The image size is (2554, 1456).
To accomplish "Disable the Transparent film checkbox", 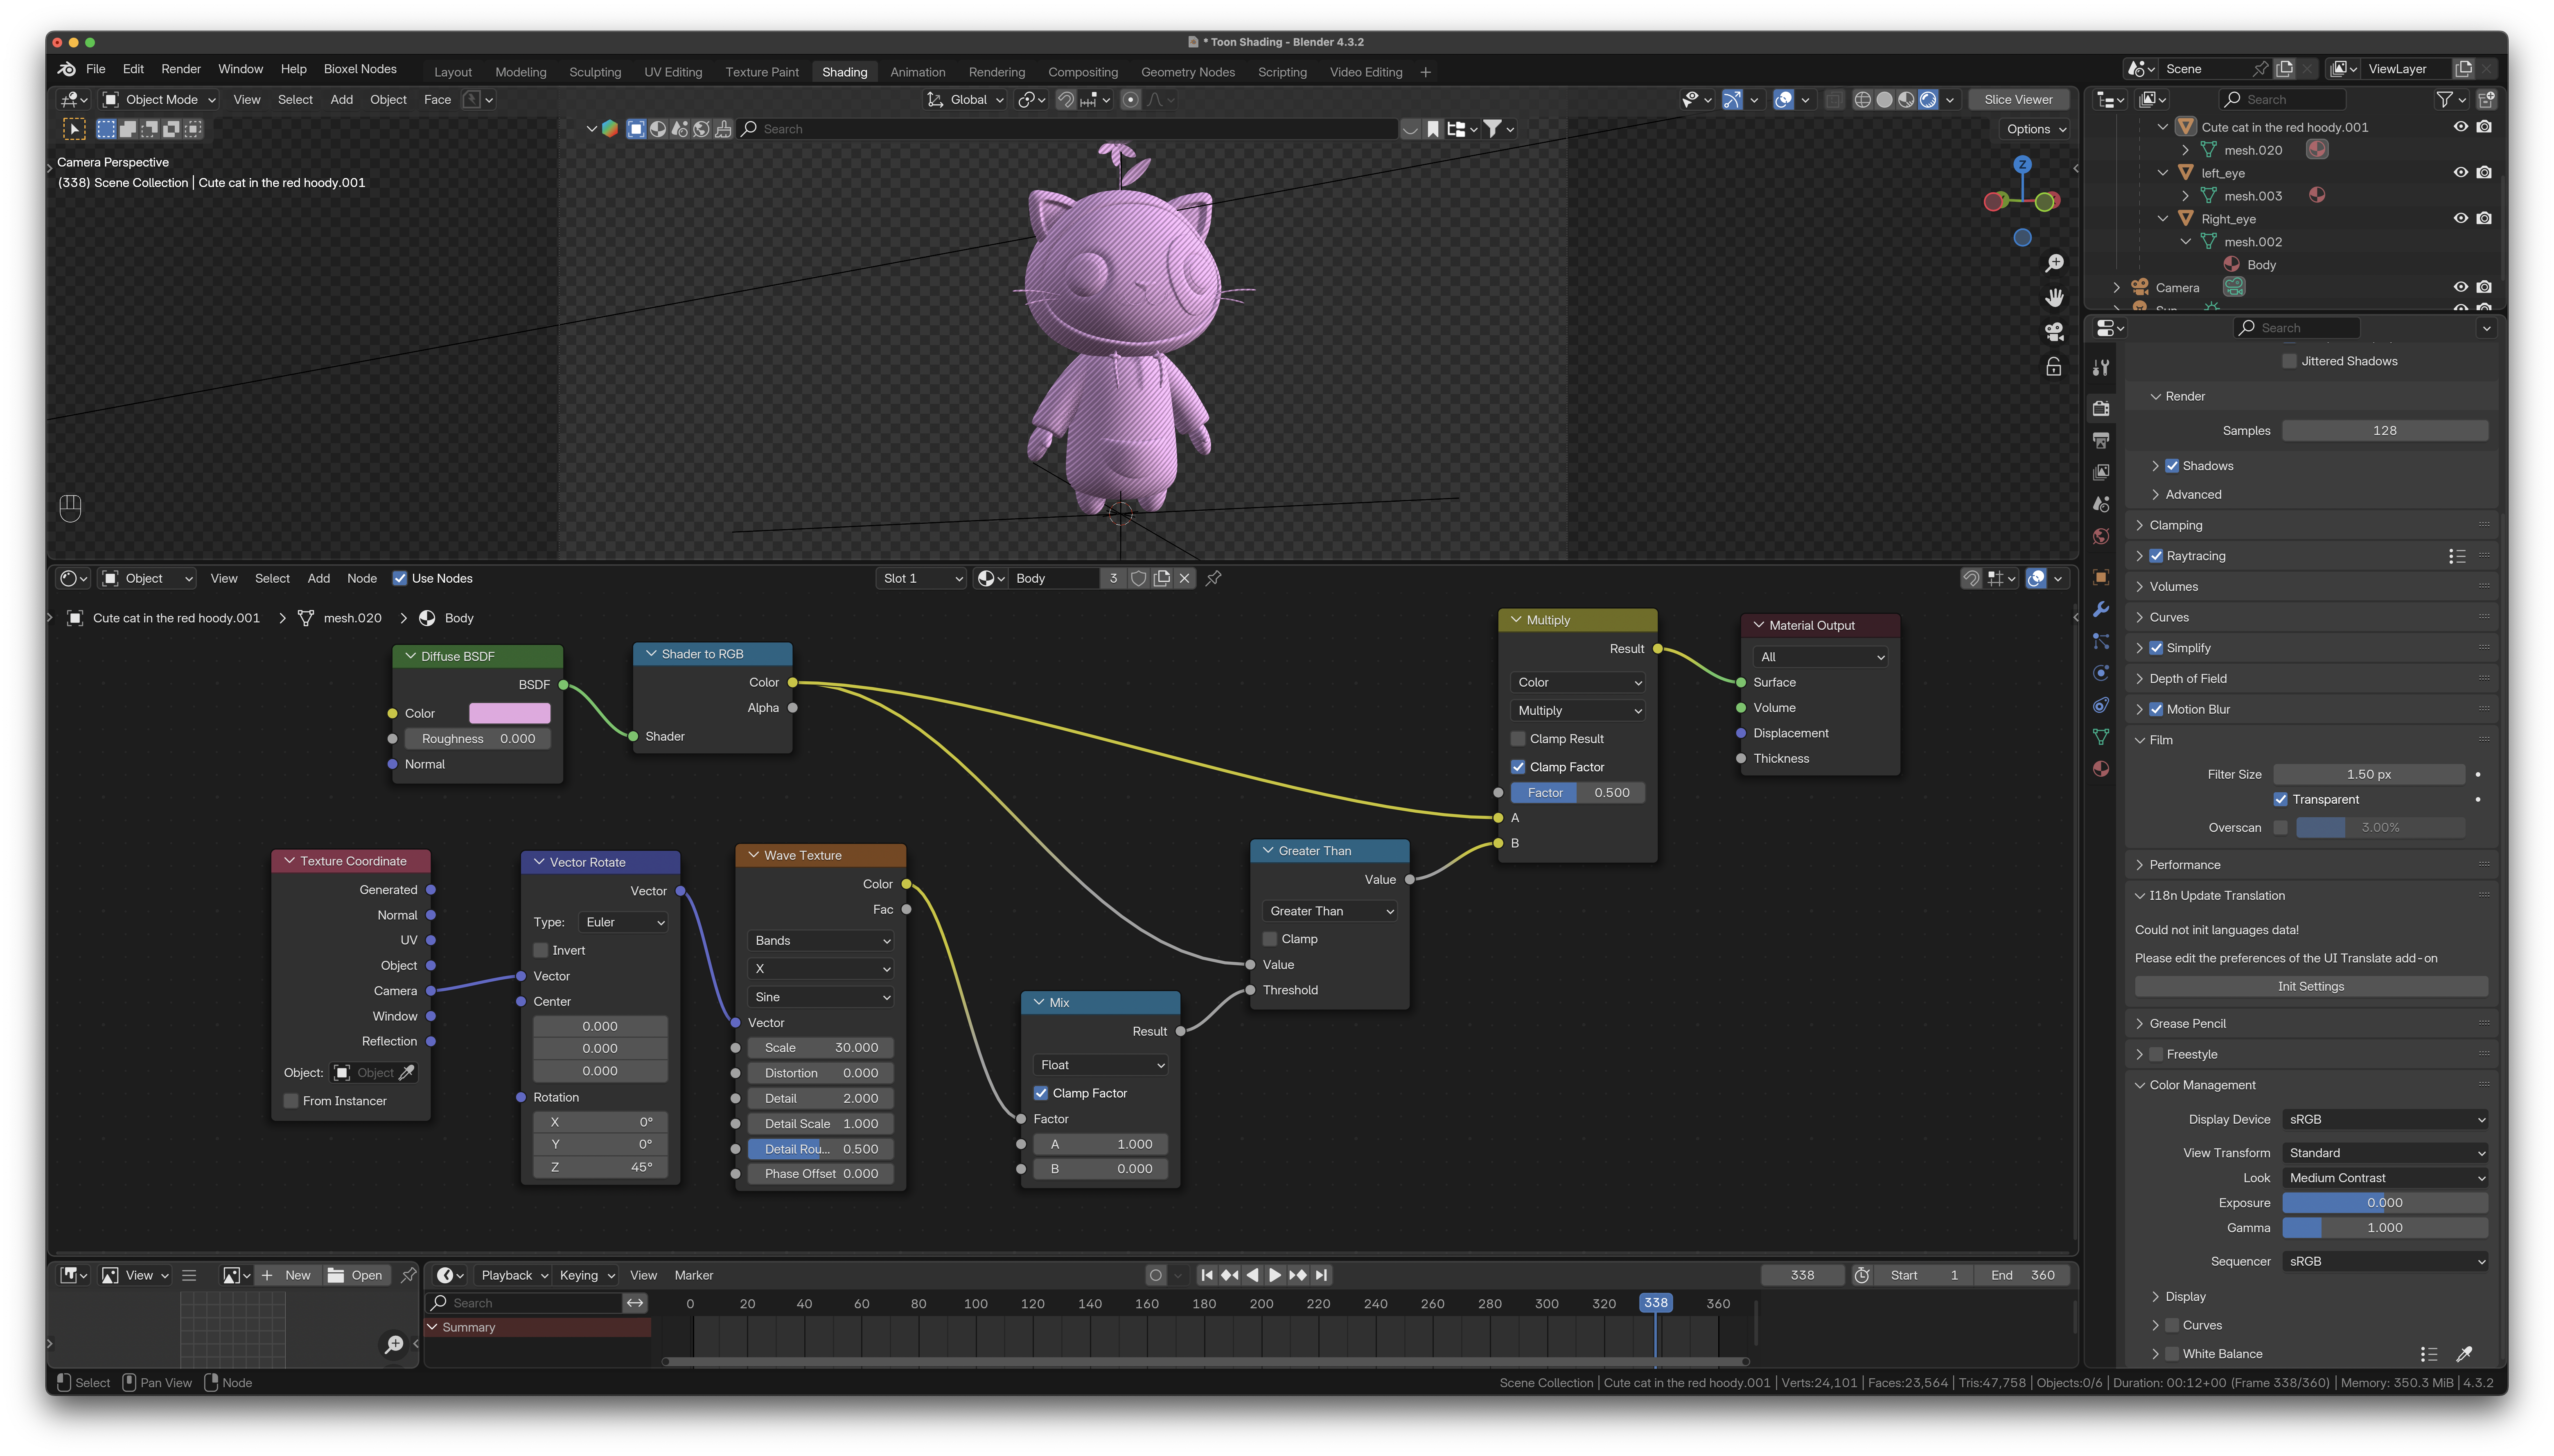I will (x=2280, y=800).
